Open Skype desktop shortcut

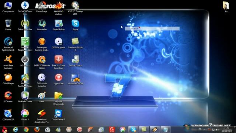tap(75, 25)
